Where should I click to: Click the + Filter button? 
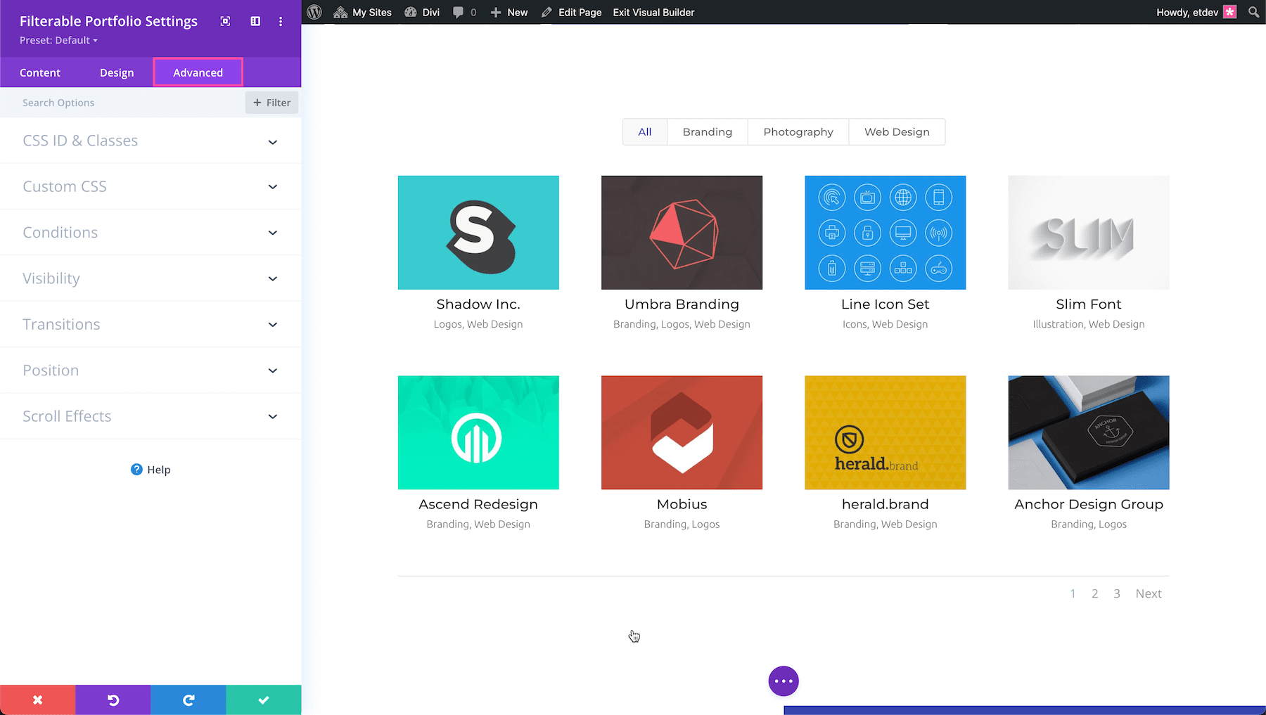point(271,102)
